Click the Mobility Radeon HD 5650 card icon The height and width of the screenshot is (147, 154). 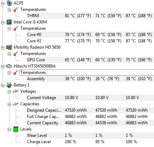click(9, 47)
